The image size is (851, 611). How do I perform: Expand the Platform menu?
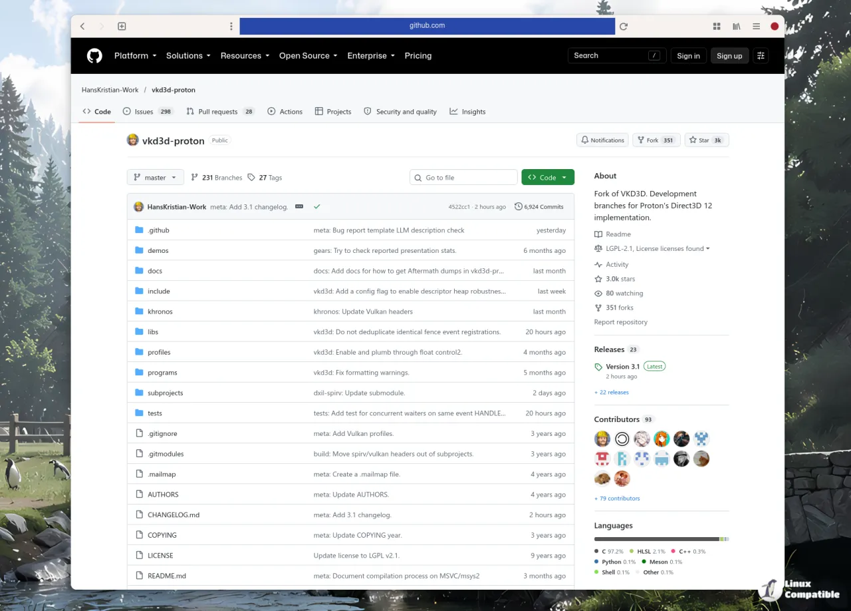(x=135, y=56)
